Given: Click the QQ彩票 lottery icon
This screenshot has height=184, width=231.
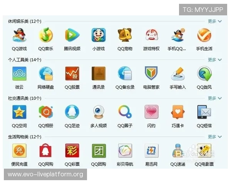Looking at the screenshot, I should tap(72, 151).
